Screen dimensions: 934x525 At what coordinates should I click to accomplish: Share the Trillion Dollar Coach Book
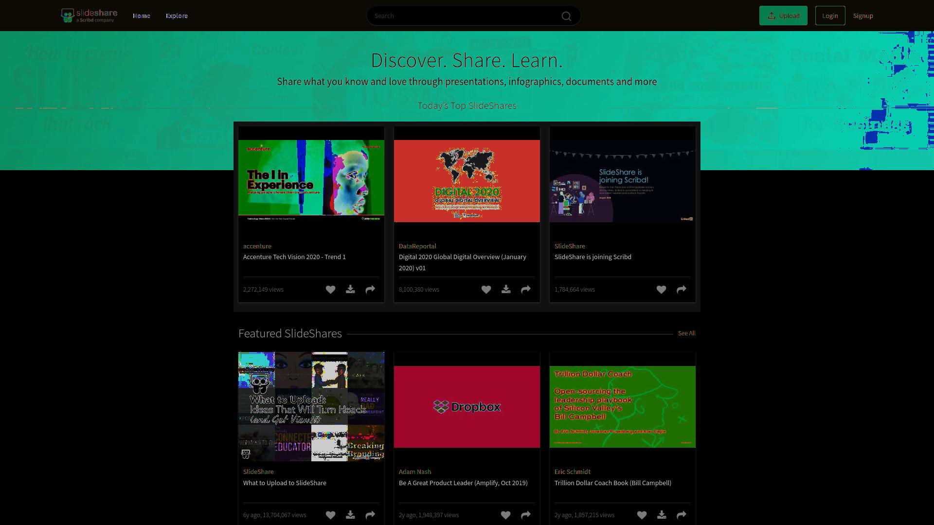(682, 515)
